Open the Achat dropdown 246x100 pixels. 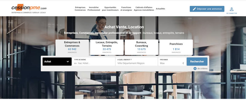coord(57,61)
